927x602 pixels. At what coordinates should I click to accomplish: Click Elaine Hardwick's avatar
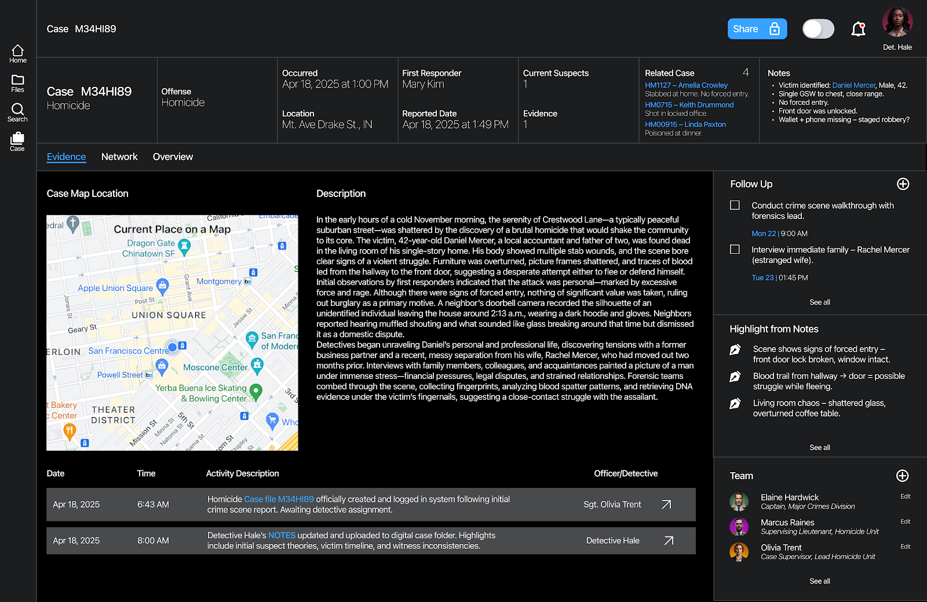[x=739, y=502]
